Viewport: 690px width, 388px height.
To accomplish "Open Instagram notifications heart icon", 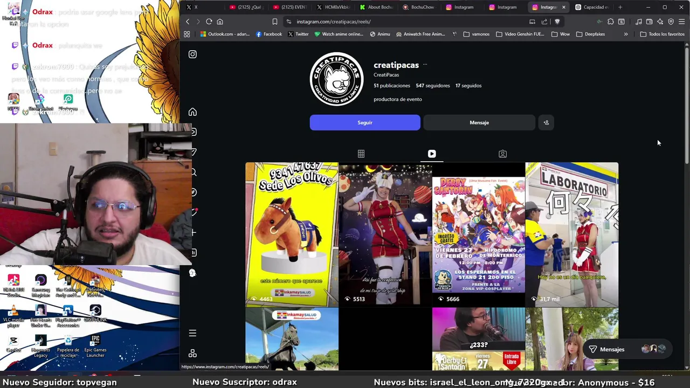I will tap(194, 212).
